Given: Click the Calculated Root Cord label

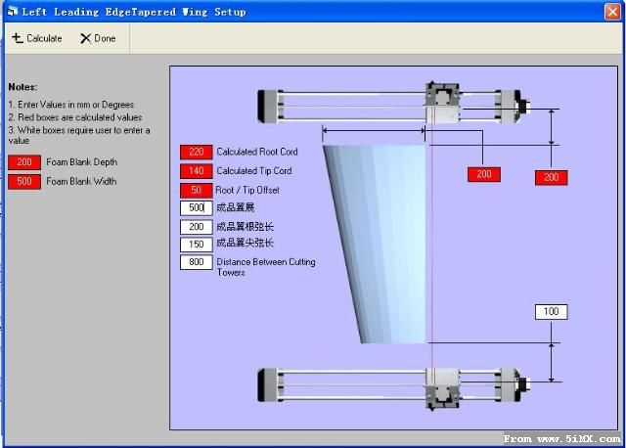Looking at the screenshot, I should (x=257, y=152).
